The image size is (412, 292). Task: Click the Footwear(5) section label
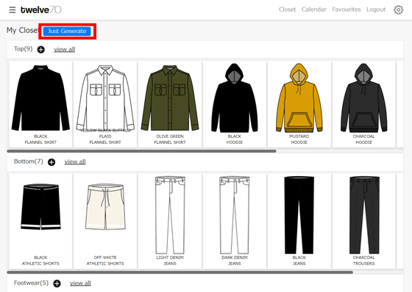31,282
